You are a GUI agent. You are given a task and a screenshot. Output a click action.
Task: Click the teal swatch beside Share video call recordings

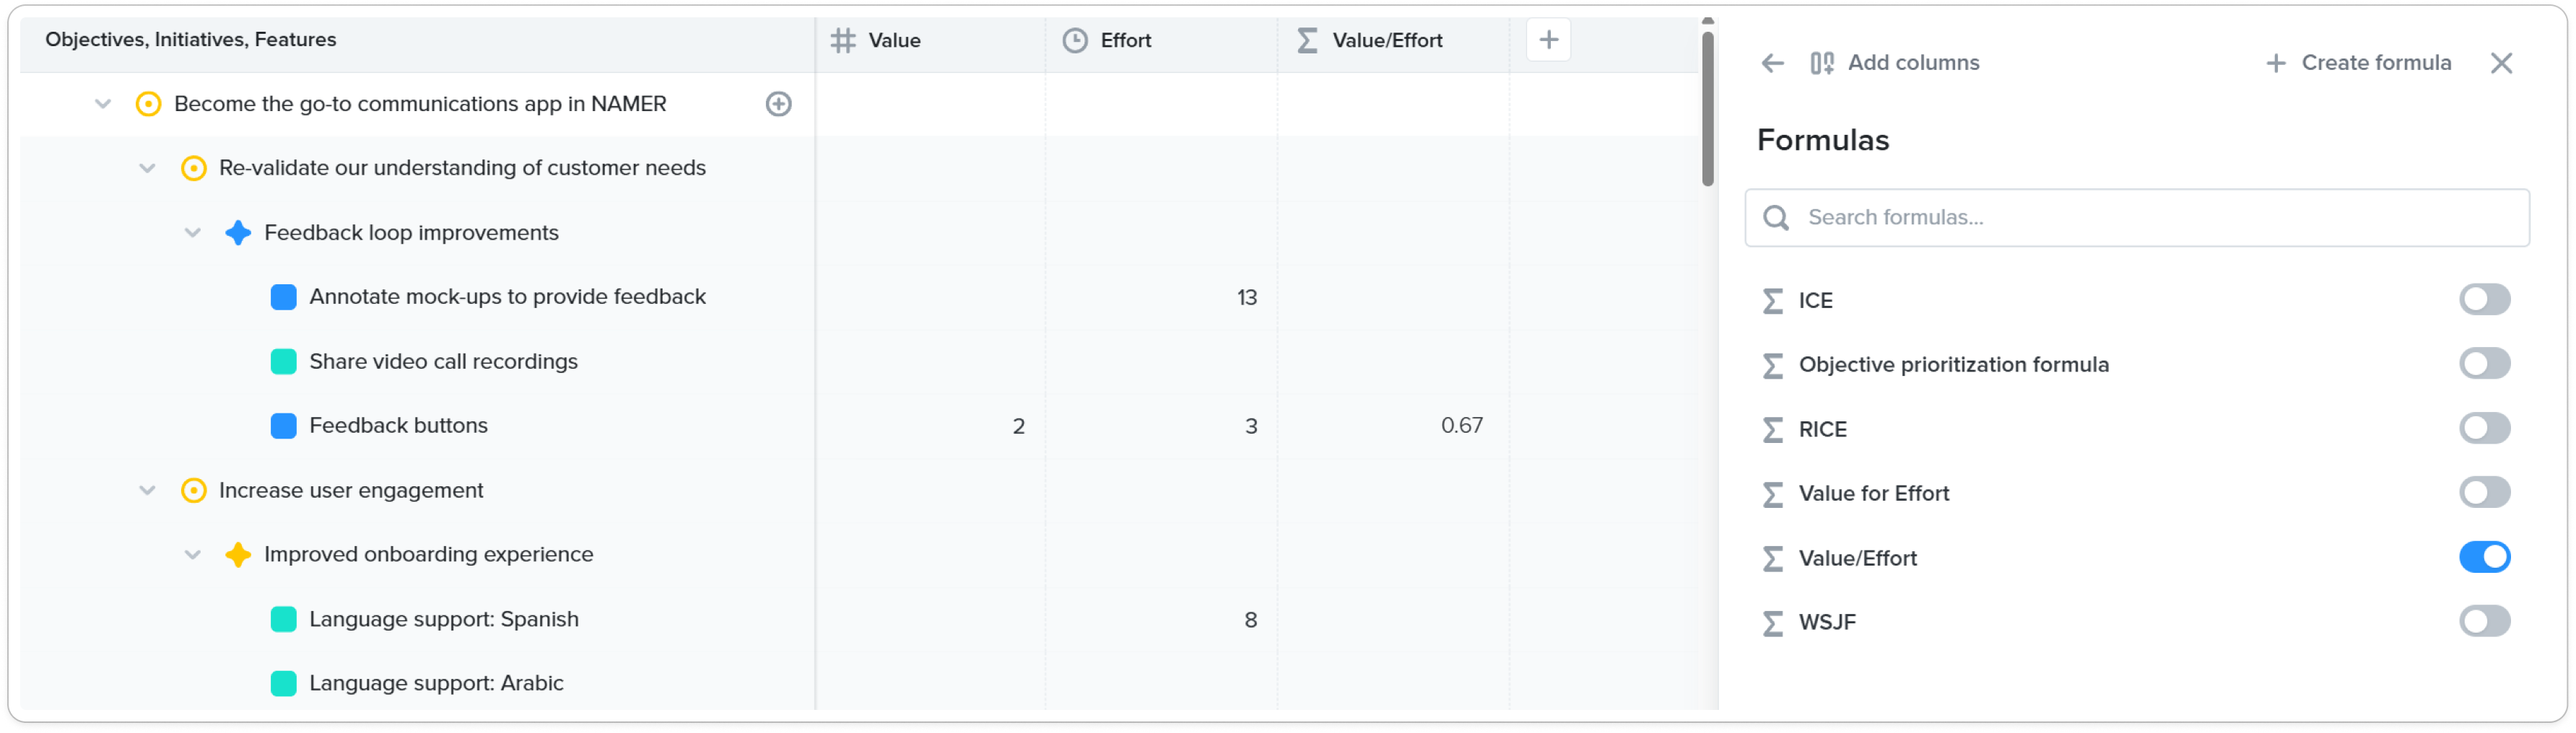tap(284, 361)
